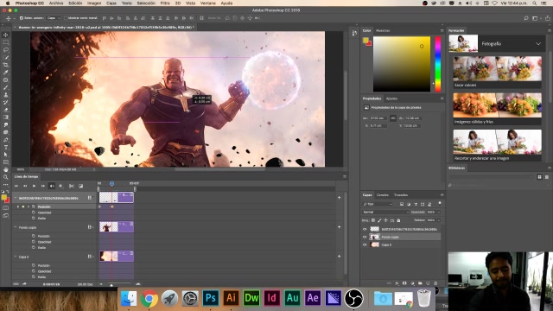Click the timeline transition icon
Screen dimensions: 553x311
pyautogui.click(x=80, y=186)
